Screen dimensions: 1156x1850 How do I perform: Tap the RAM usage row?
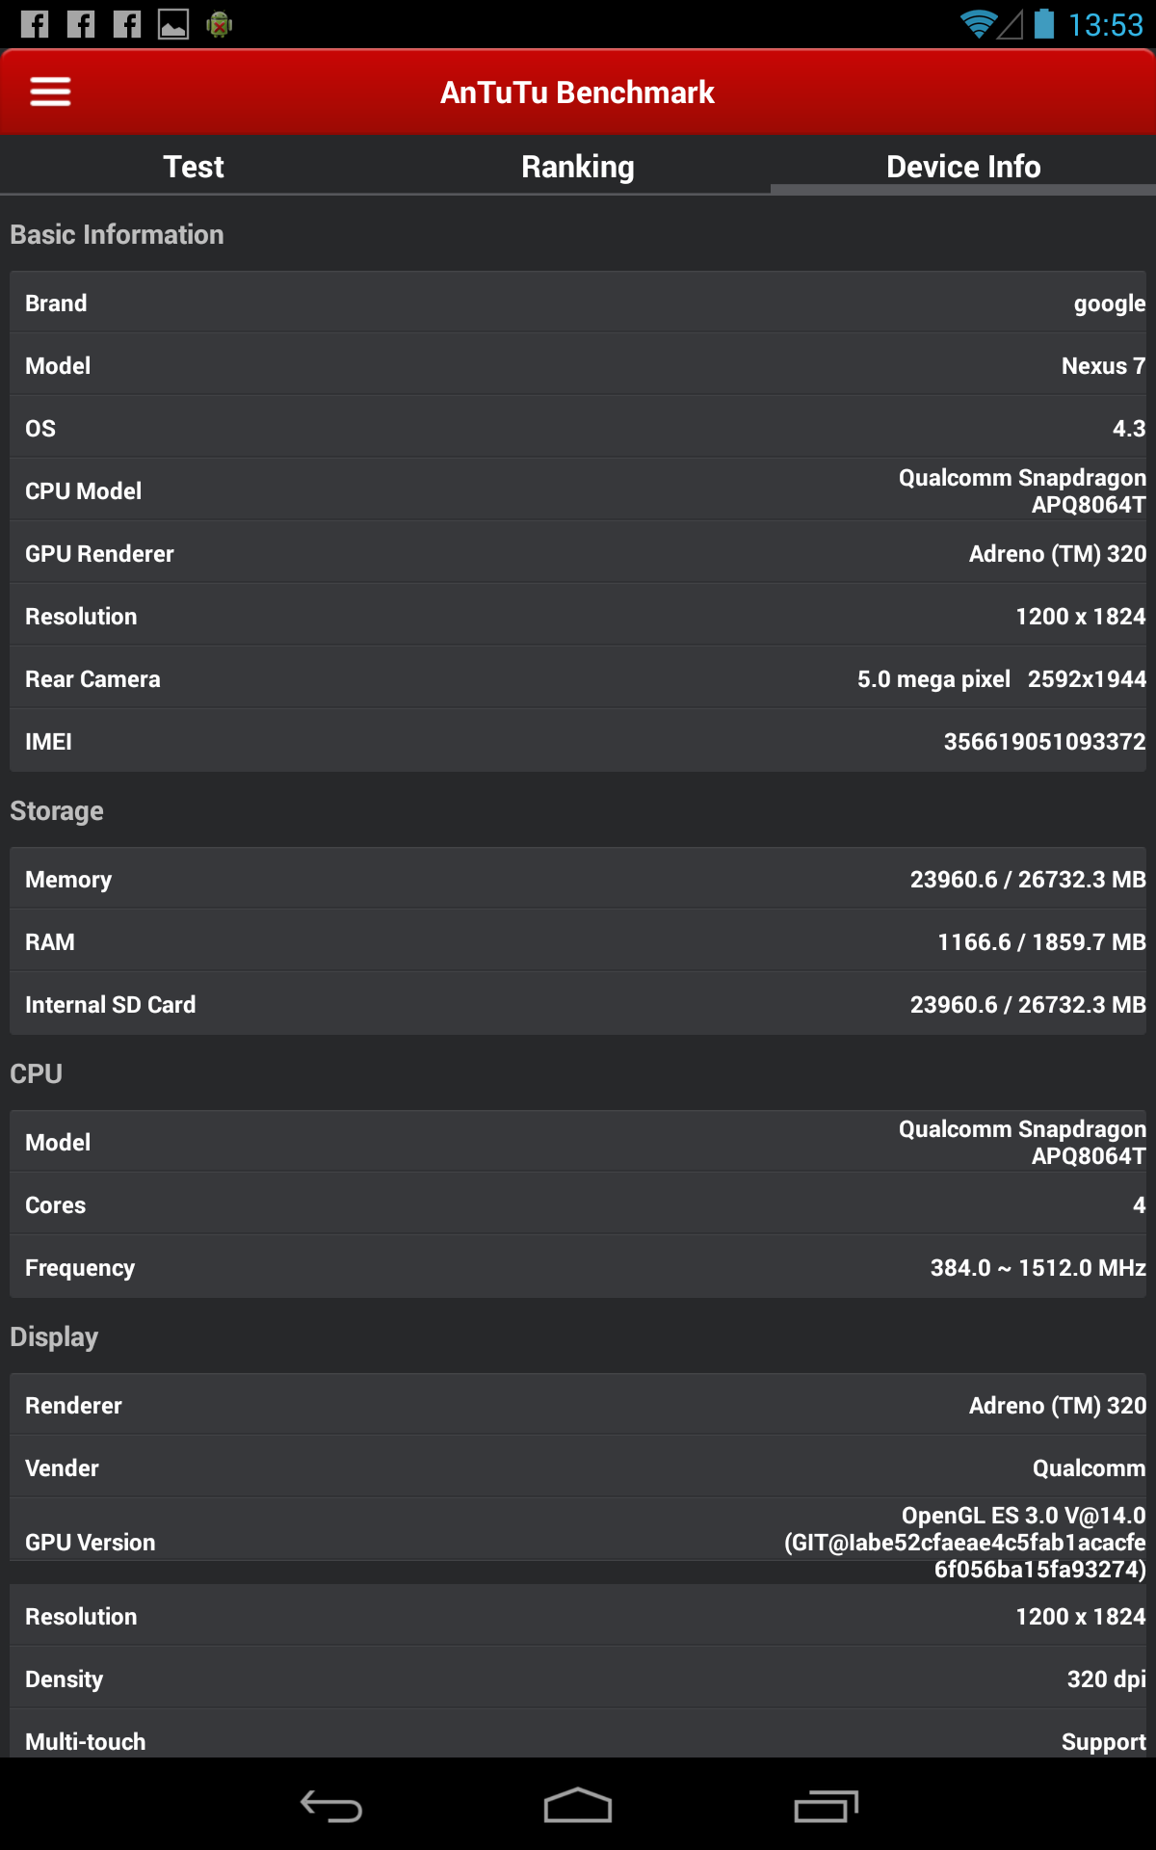tap(578, 941)
